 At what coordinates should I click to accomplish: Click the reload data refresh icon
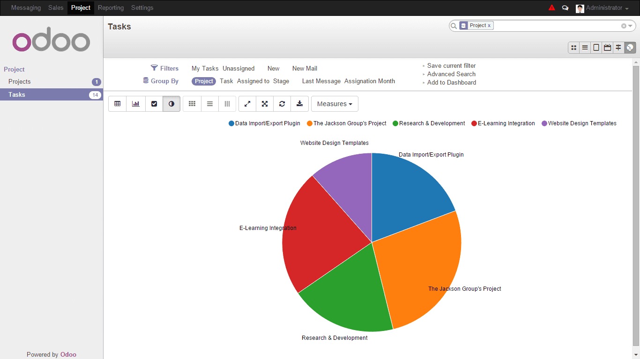(282, 104)
